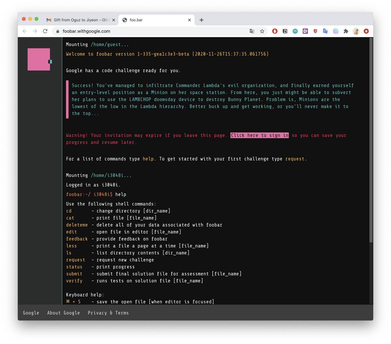Image resolution: width=391 pixels, height=344 pixels.
Task: Open the Privacy & Terms footer link
Action: [108, 313]
